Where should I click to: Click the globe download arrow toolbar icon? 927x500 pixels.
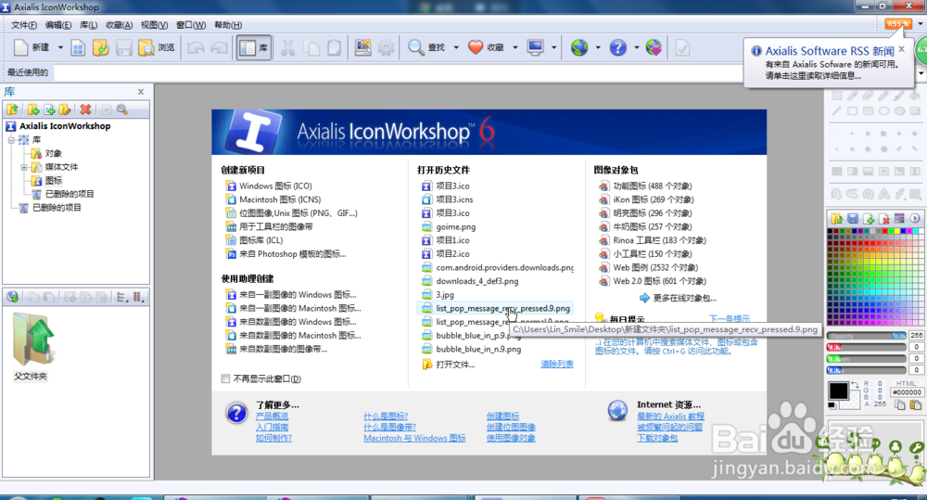coord(654,47)
